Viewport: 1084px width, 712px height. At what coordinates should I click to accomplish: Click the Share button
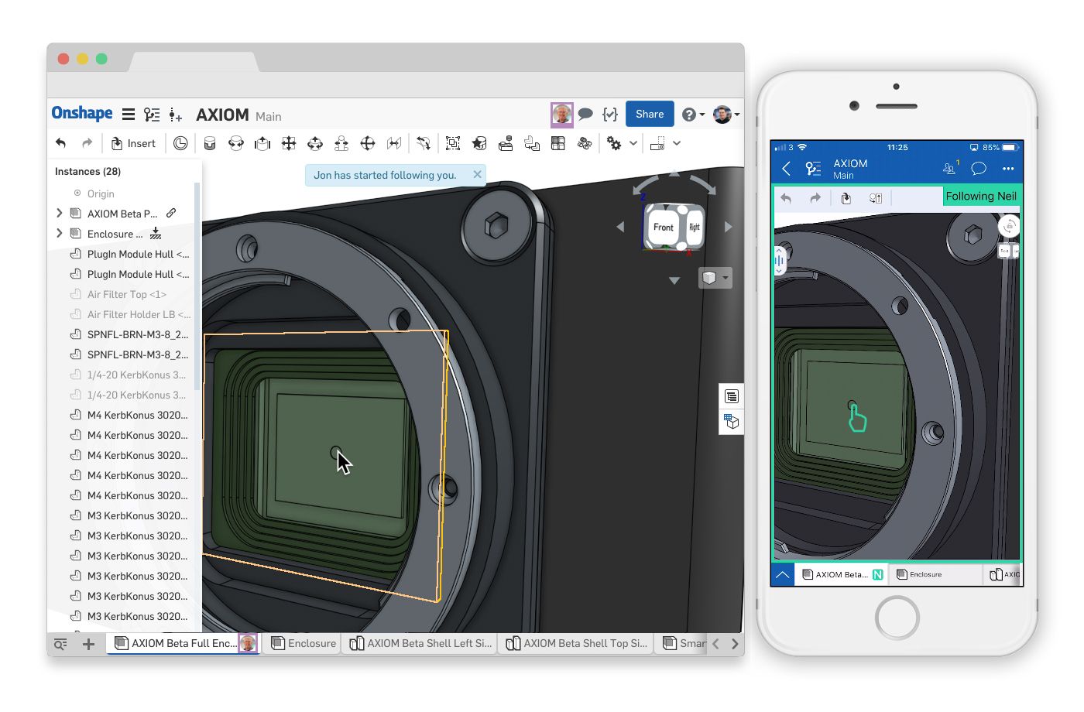click(649, 114)
